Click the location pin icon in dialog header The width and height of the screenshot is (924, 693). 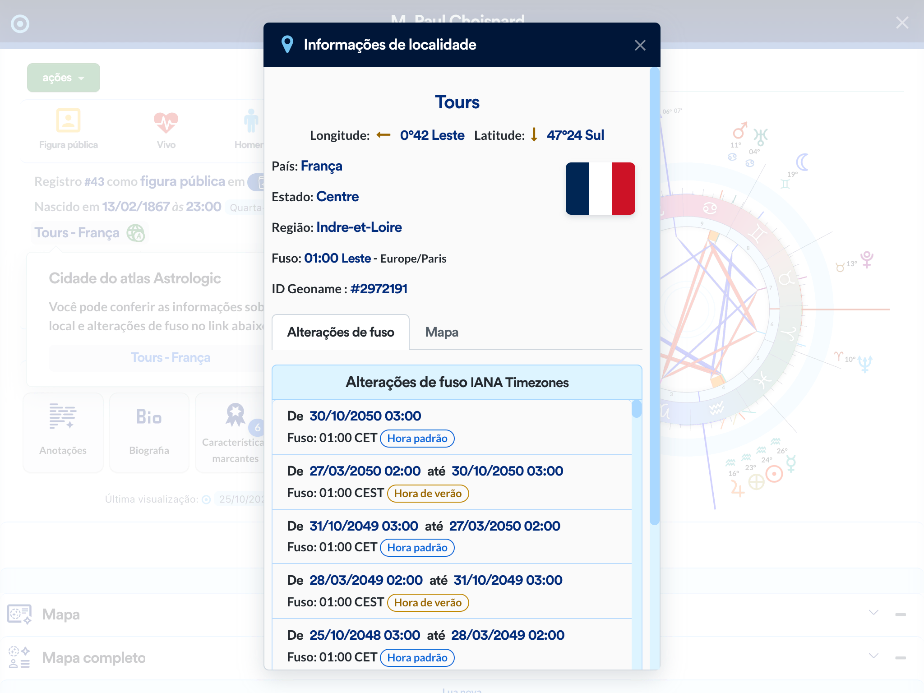click(287, 45)
